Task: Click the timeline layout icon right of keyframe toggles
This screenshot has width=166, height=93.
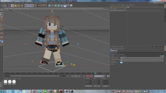Action: coord(108,76)
